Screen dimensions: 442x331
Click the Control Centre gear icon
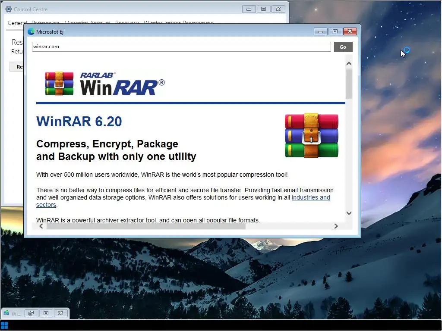(9, 9)
